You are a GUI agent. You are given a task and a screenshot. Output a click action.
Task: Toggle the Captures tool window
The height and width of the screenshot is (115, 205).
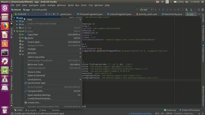[x=12, y=33]
